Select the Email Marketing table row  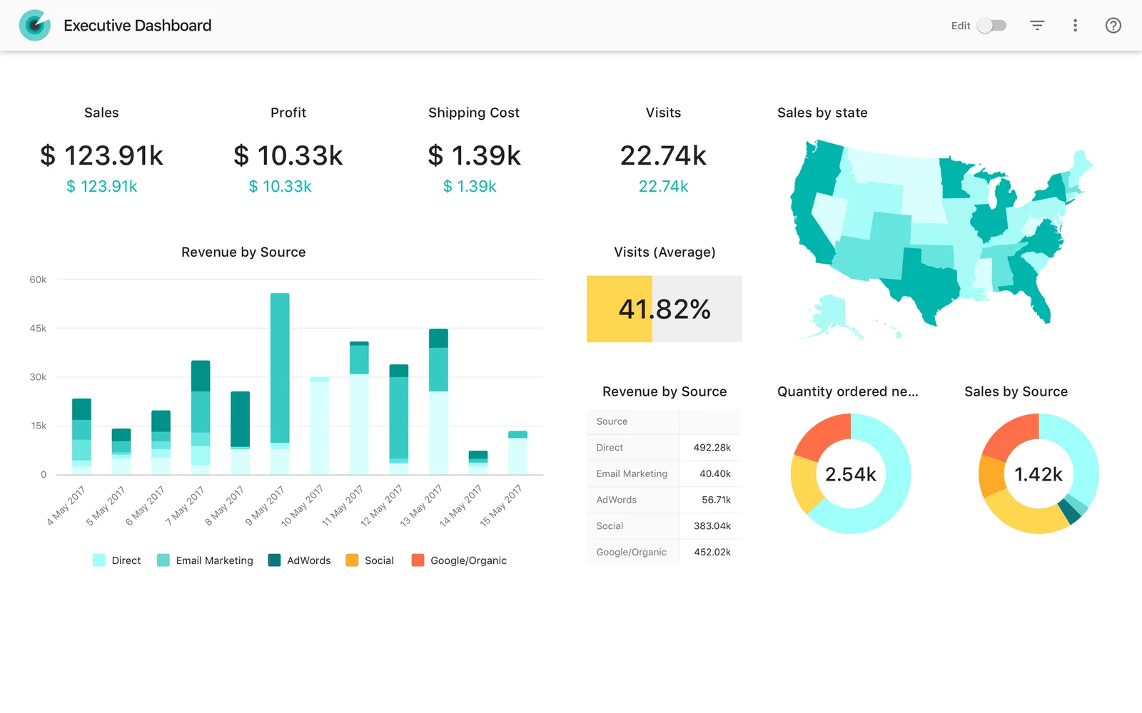pos(664,473)
